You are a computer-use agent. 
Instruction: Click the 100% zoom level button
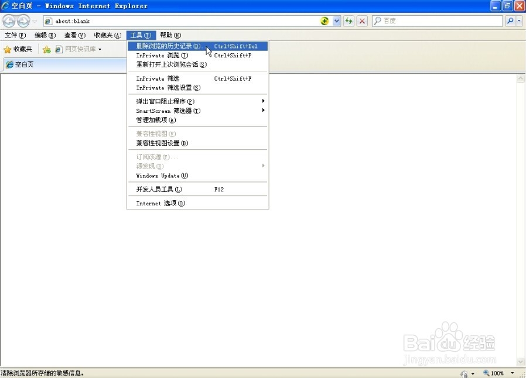click(494, 373)
